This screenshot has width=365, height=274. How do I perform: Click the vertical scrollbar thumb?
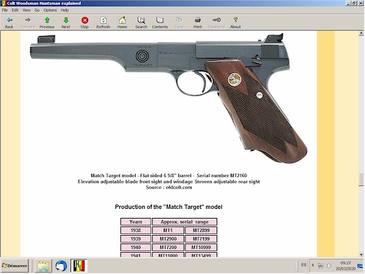point(361,180)
